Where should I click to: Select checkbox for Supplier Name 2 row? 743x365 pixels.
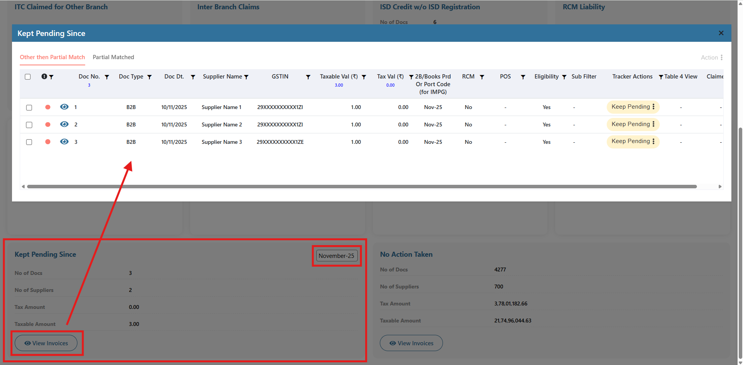coord(29,125)
